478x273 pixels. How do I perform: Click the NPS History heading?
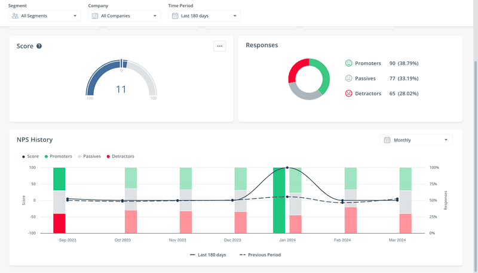pyautogui.click(x=35, y=139)
